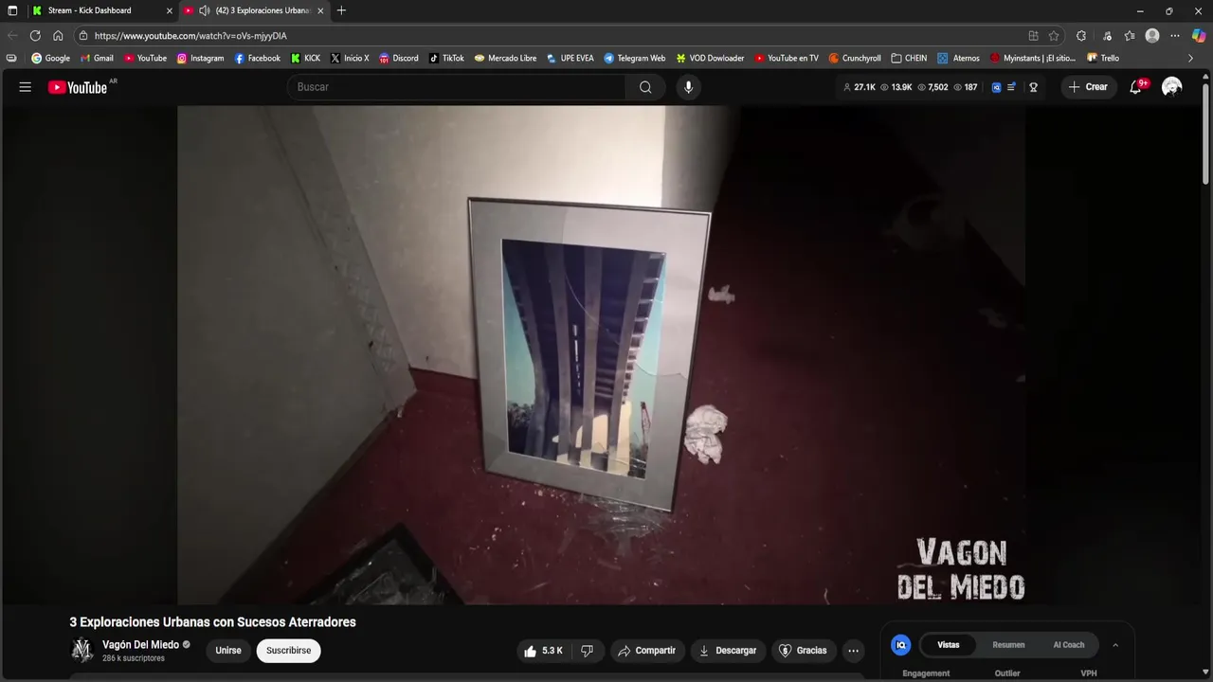Screen dimensions: 1213x682
Task: Click the Gracias button
Action: [x=803, y=651]
